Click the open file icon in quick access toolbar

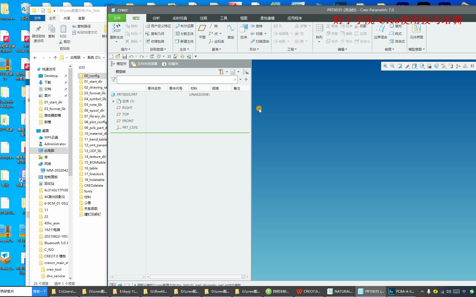(118, 56)
